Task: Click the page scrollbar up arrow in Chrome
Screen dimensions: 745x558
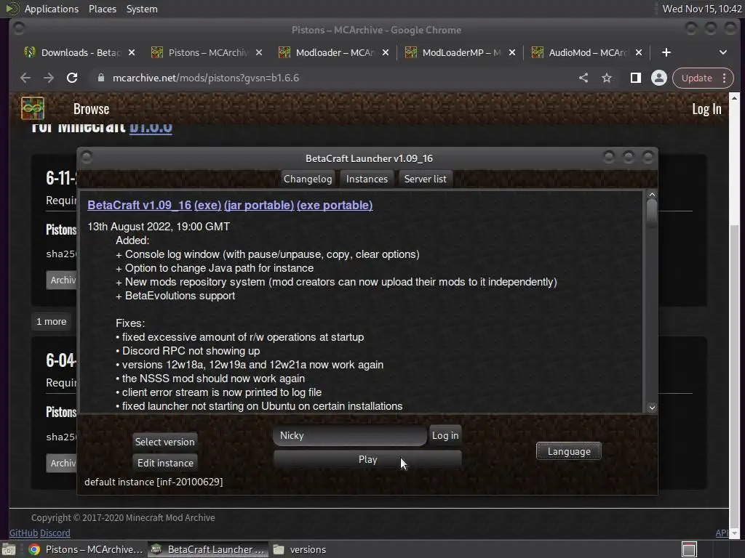Action: [734, 98]
